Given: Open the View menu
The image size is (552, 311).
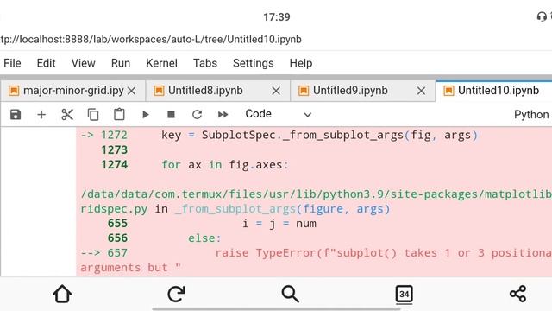Looking at the screenshot, I should click(83, 63).
